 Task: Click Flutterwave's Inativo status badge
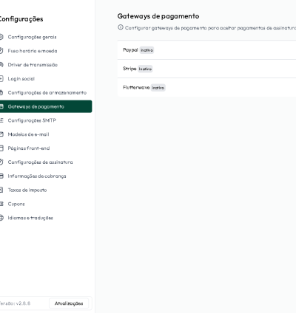[x=158, y=88]
